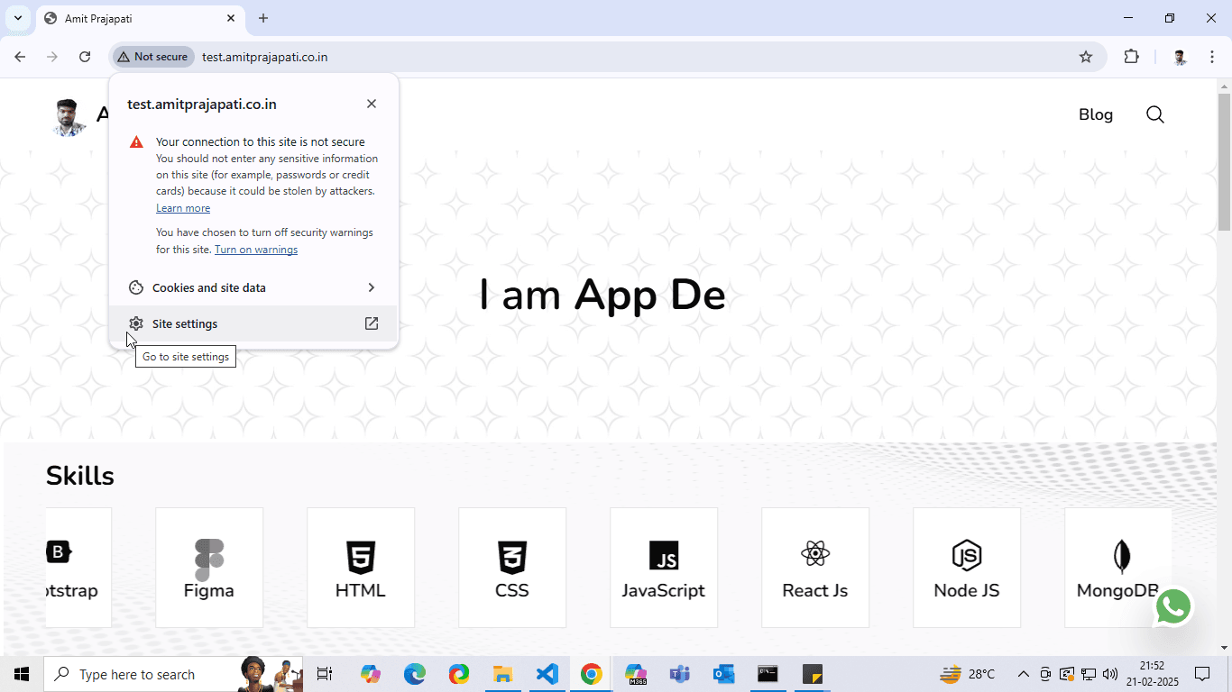Show hidden system tray icons

tap(1023, 674)
